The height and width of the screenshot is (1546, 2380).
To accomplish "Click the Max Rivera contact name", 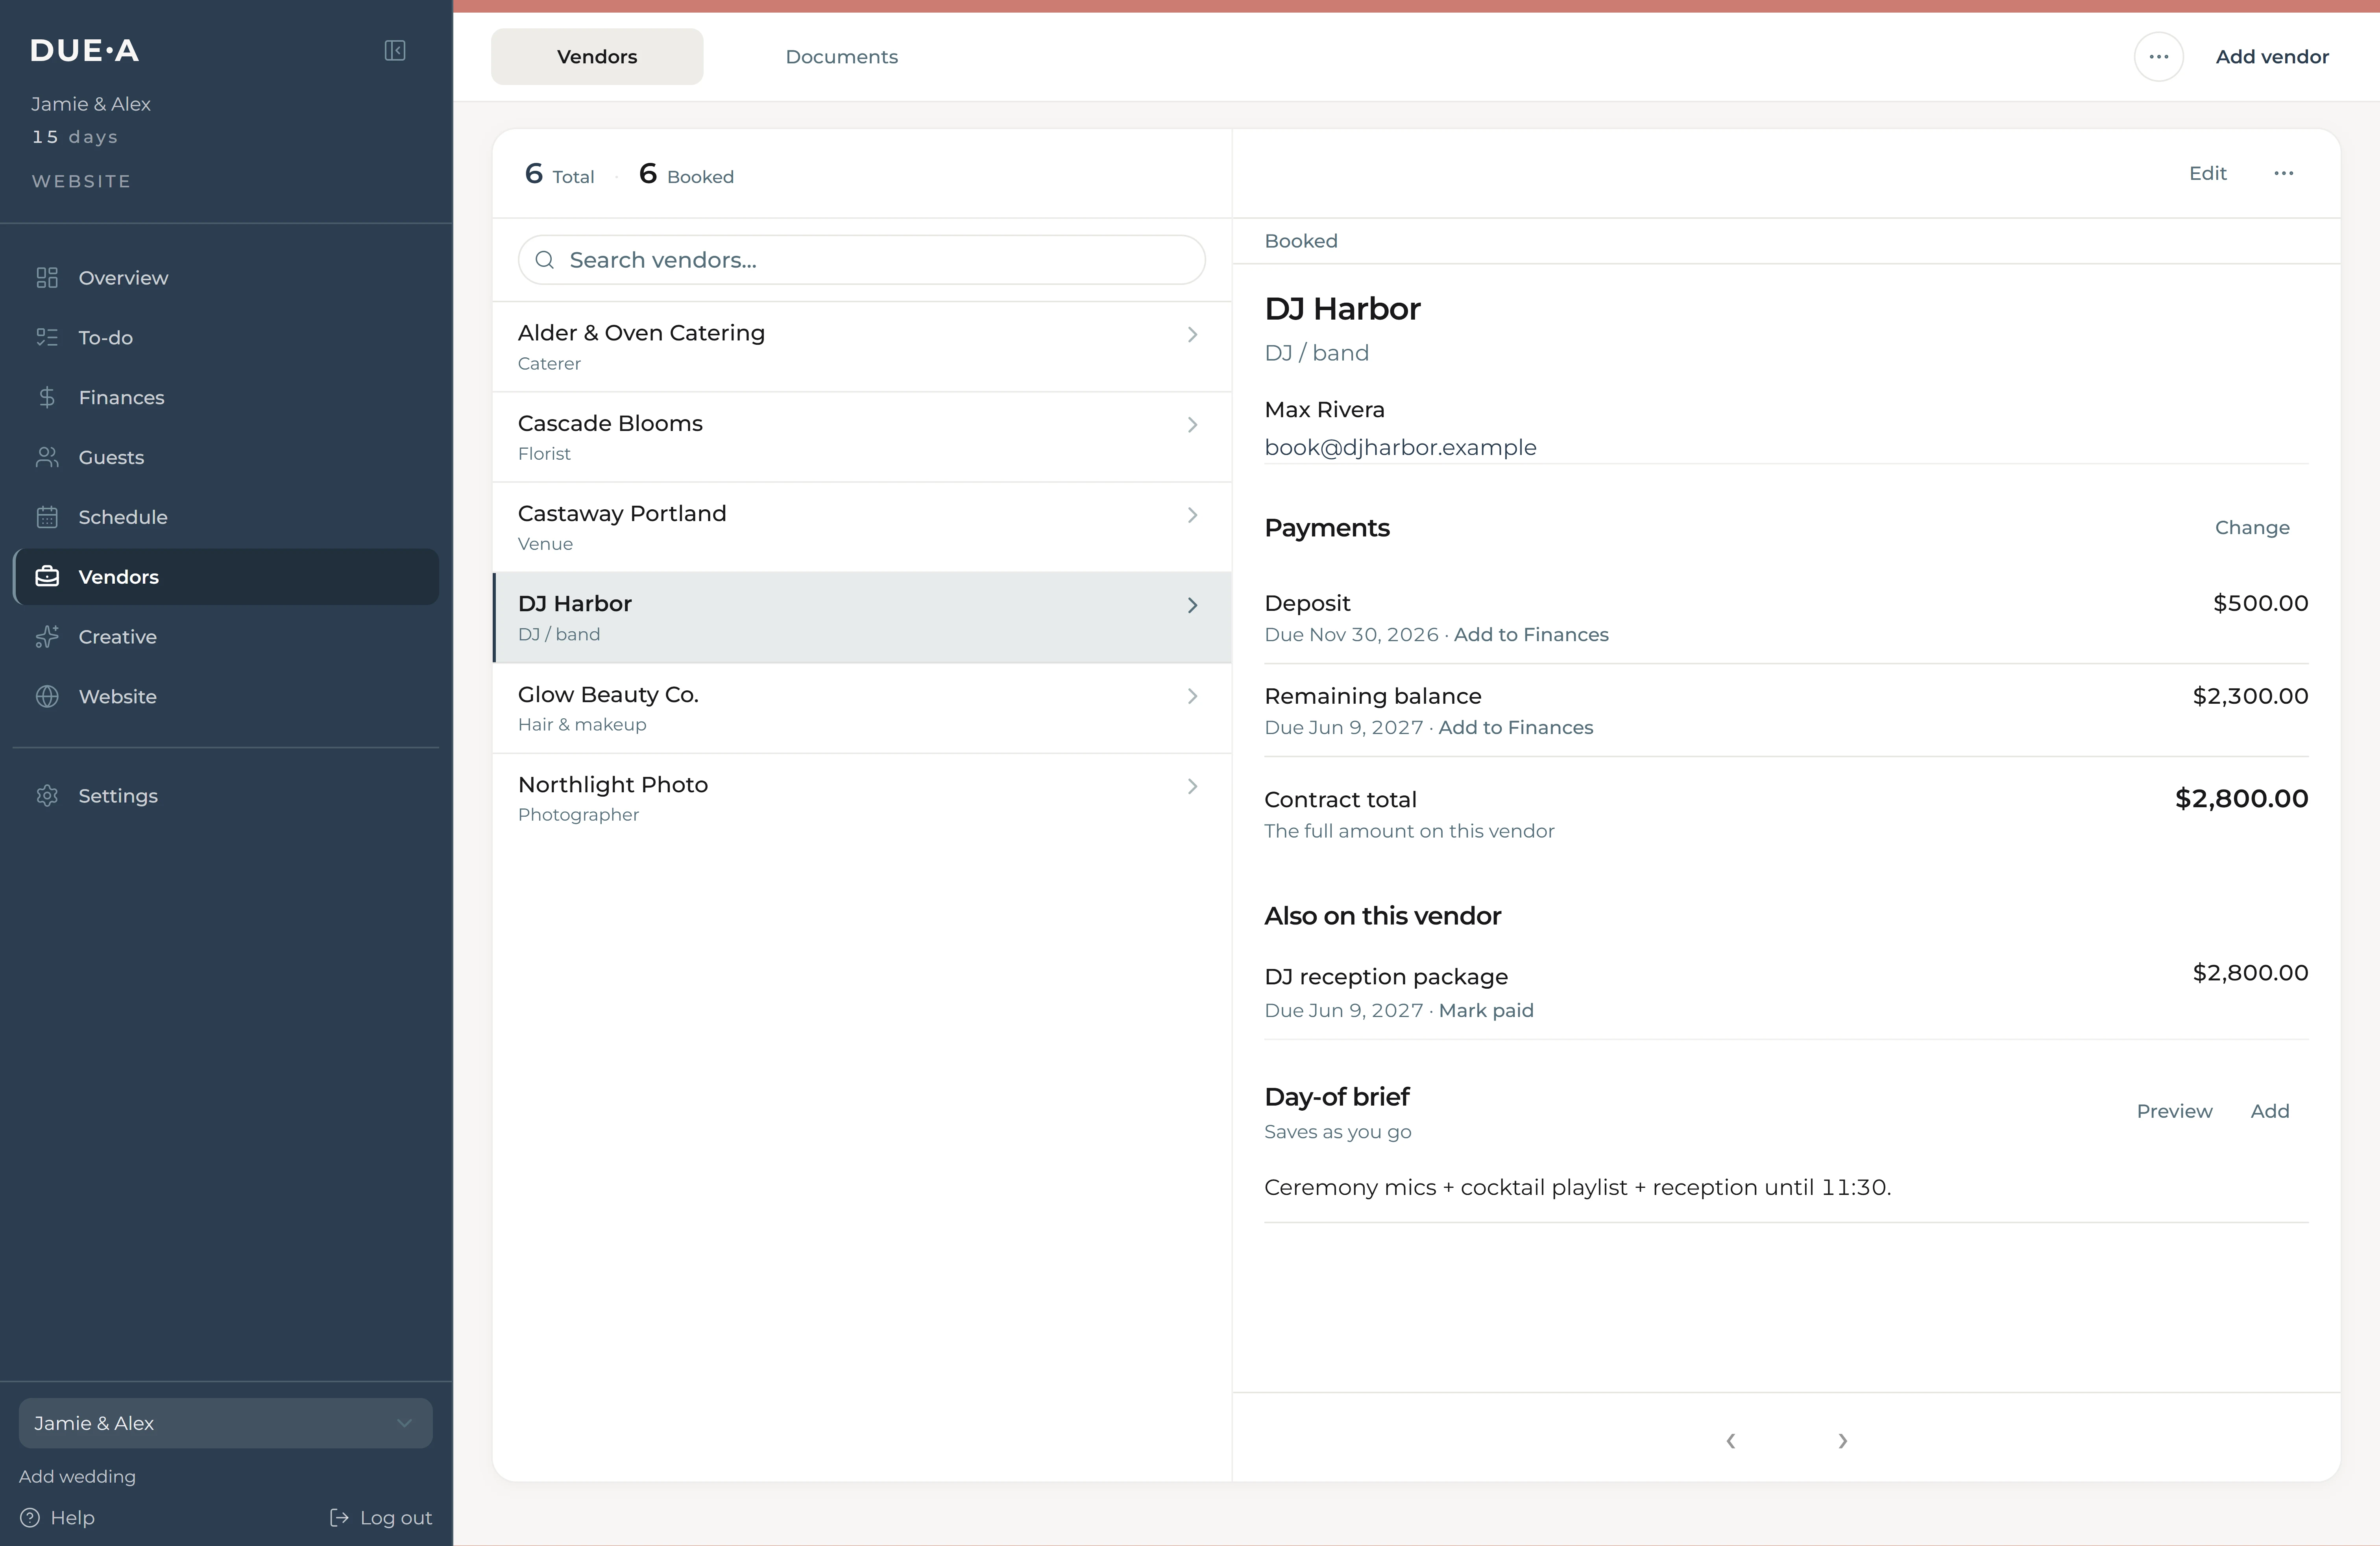I will [1324, 410].
